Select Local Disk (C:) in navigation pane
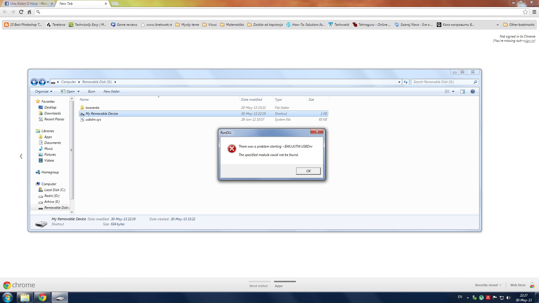Screen dimensions: 539x303 tap(54, 190)
